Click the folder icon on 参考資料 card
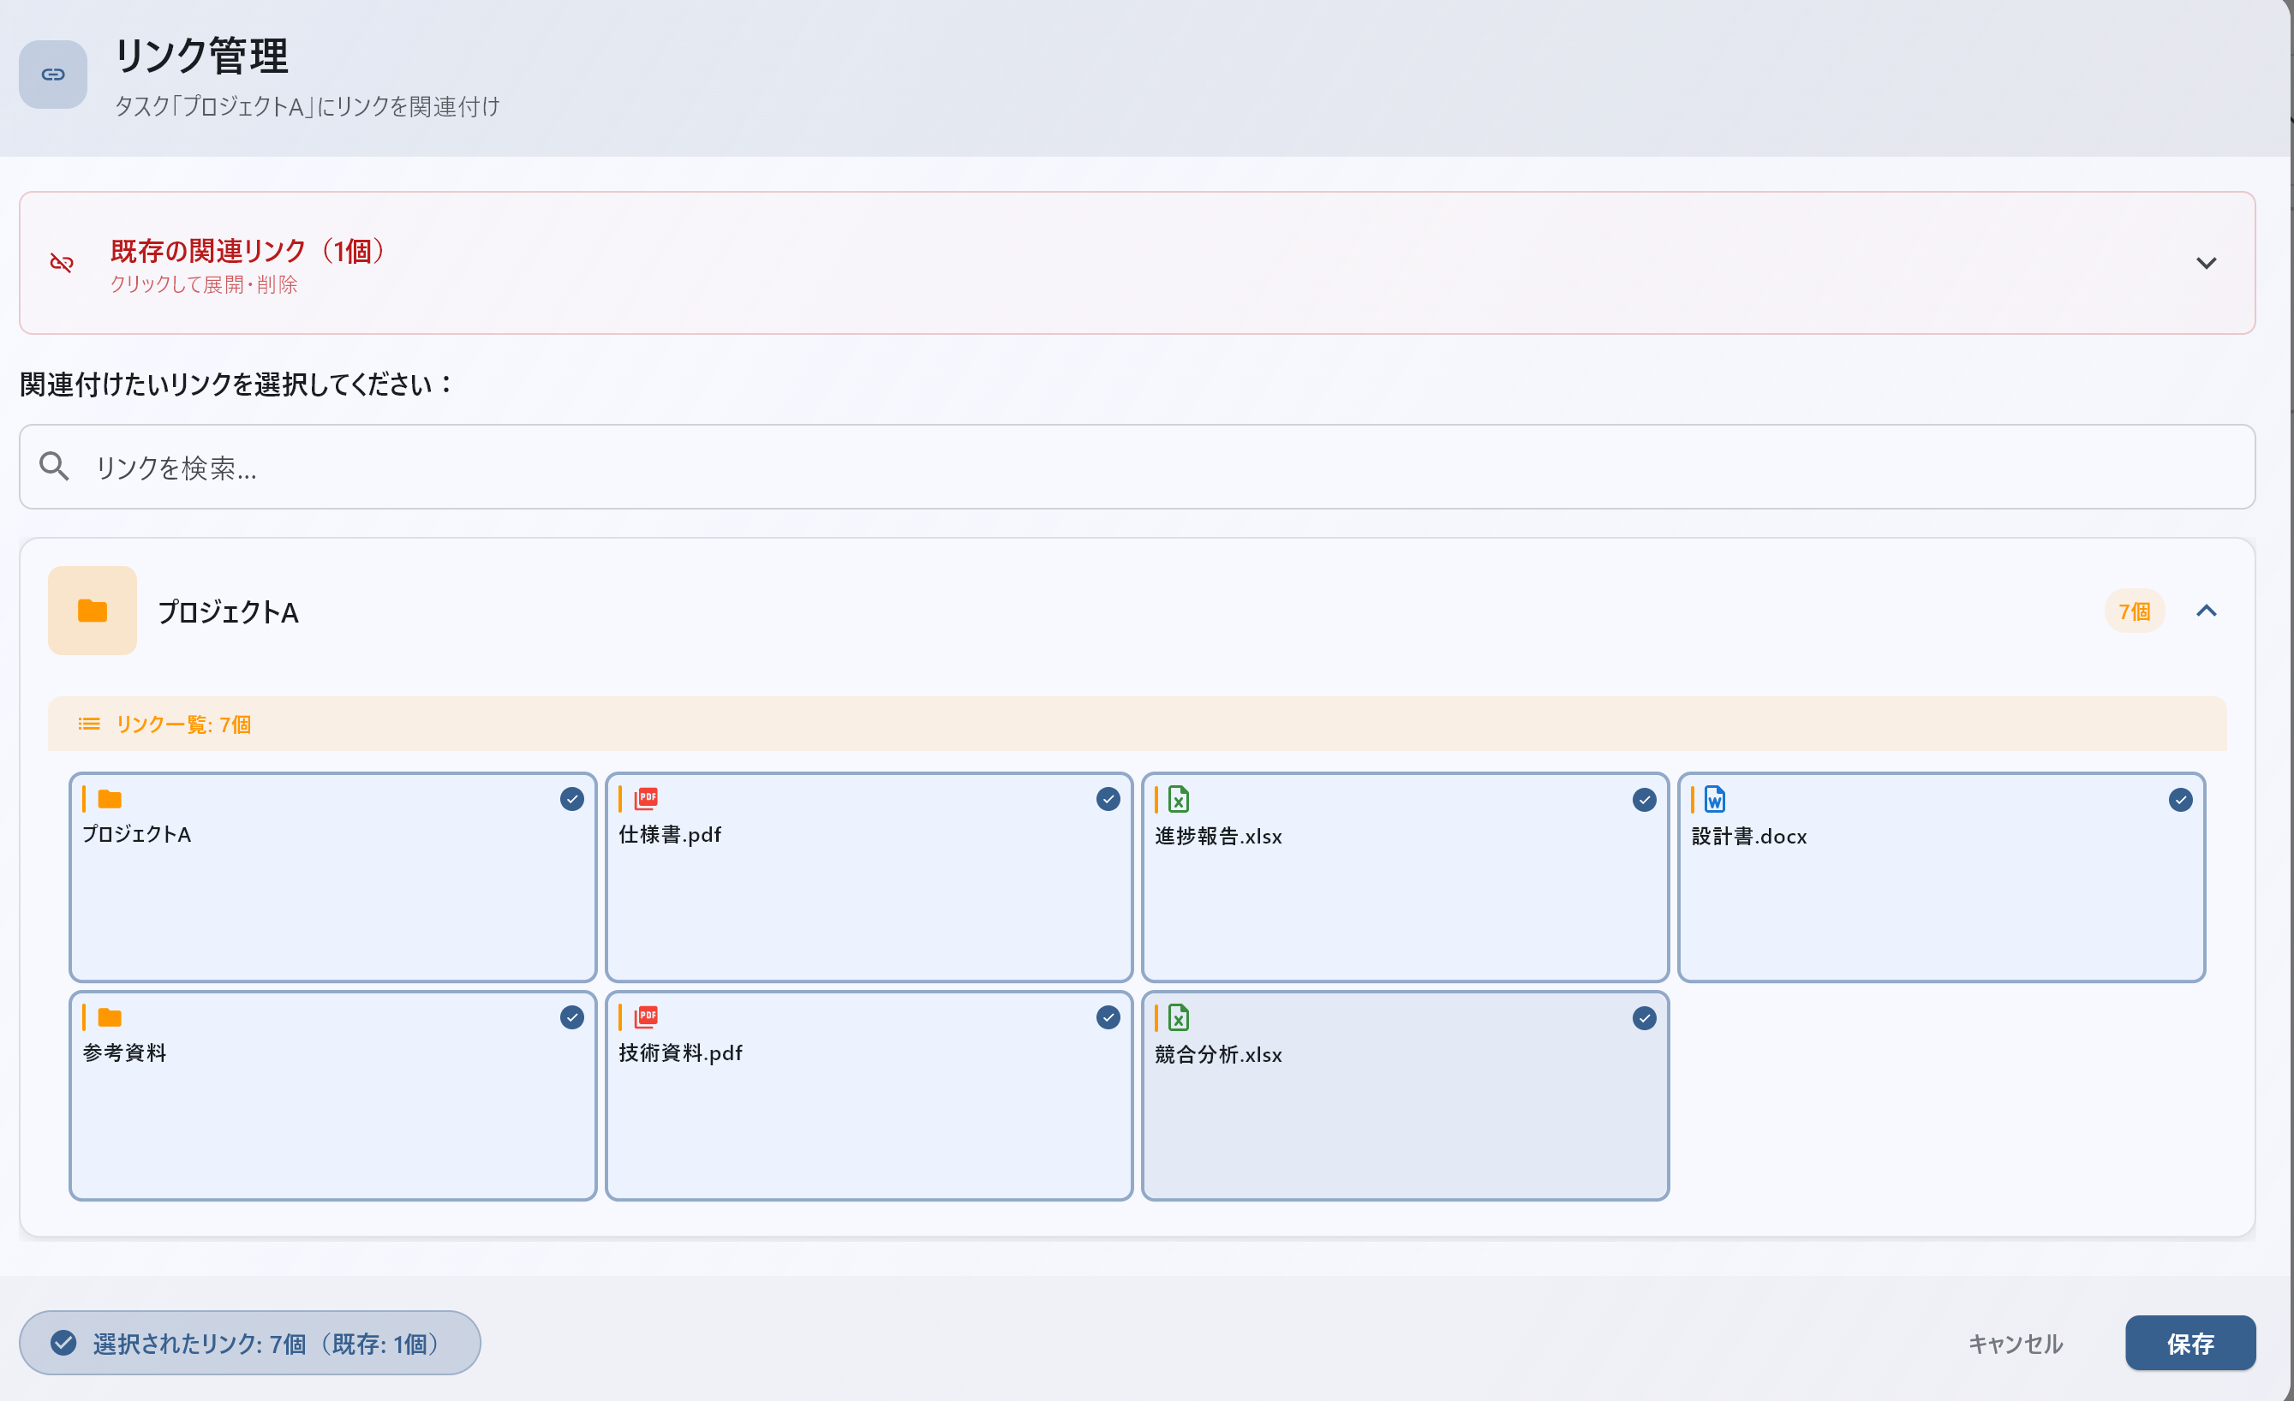 (110, 1017)
